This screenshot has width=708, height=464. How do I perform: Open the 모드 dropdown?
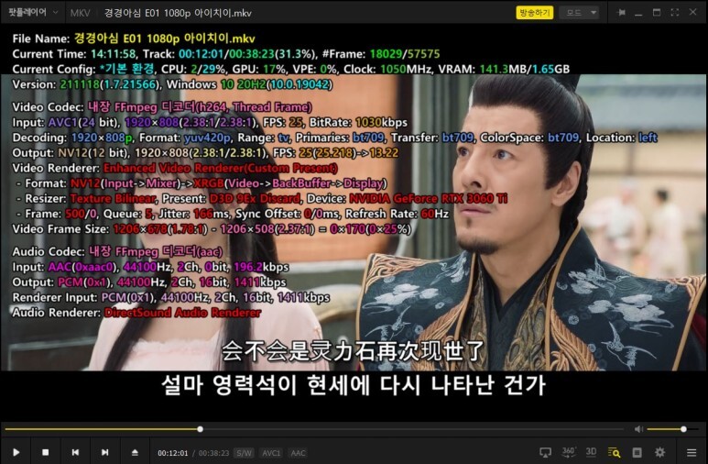coord(579,13)
